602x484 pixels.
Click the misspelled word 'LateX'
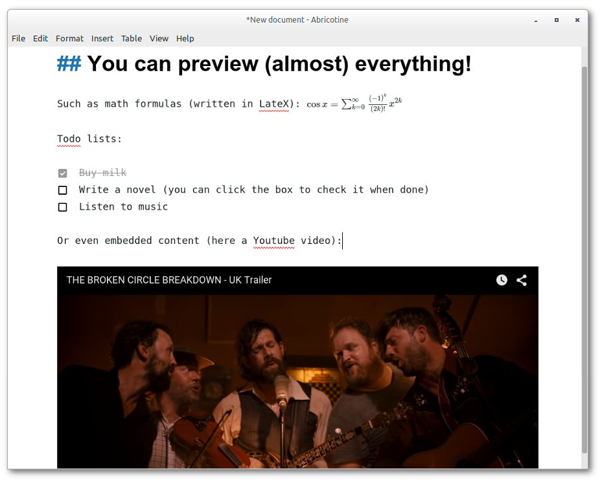[273, 104]
